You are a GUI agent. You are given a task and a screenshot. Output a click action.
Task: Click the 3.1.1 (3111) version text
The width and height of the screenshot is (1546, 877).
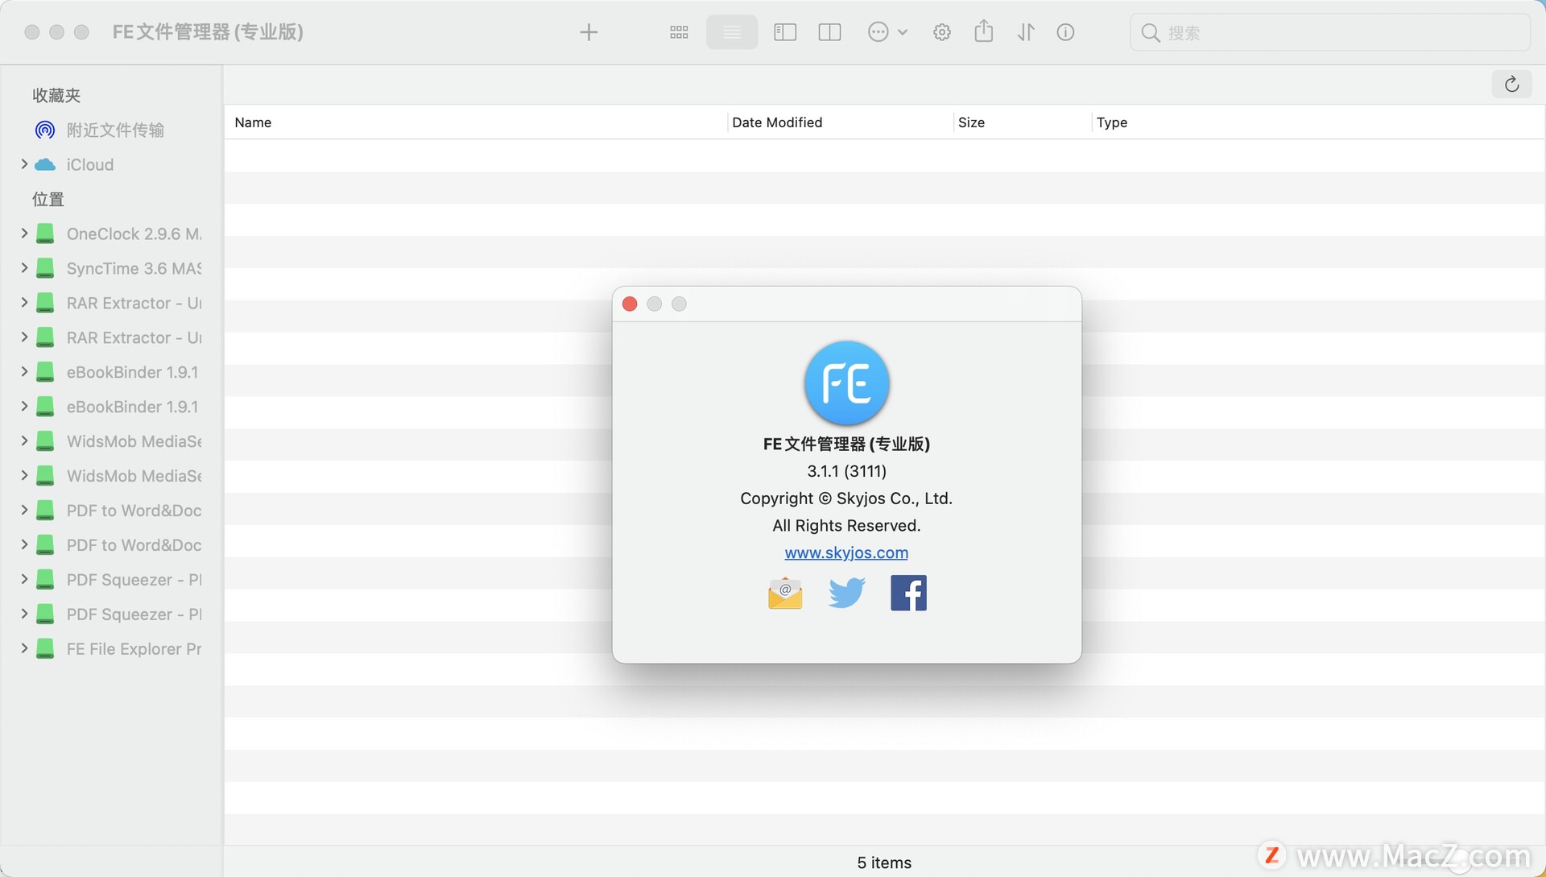tap(846, 471)
